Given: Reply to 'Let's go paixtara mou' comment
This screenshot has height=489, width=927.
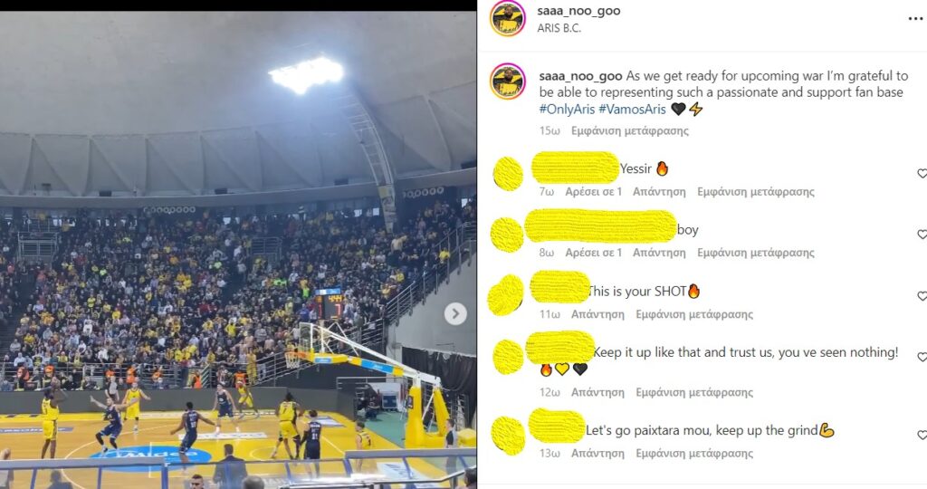Looking at the screenshot, I should click(x=597, y=454).
